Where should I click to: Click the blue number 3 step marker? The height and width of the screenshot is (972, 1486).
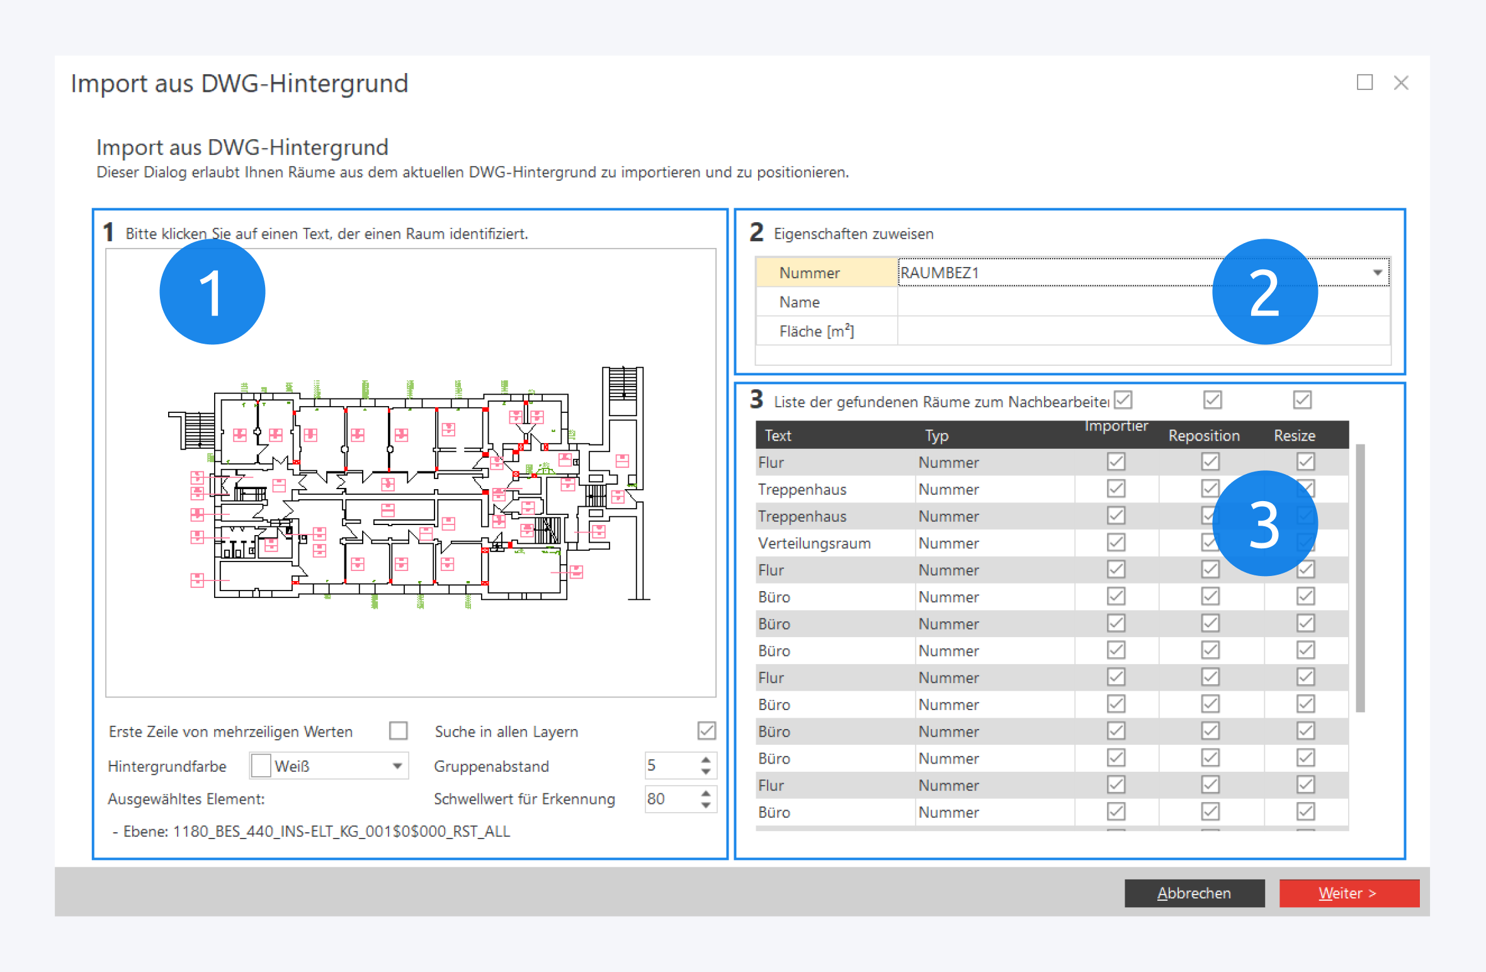click(x=1264, y=523)
